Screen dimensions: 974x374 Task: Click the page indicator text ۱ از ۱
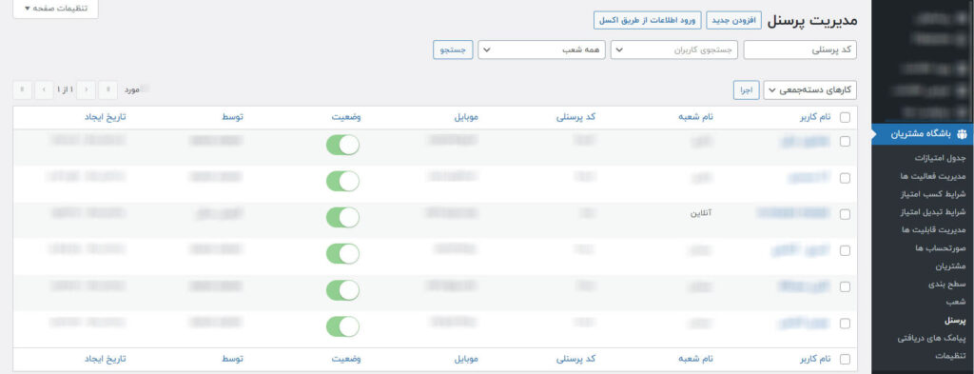66,90
